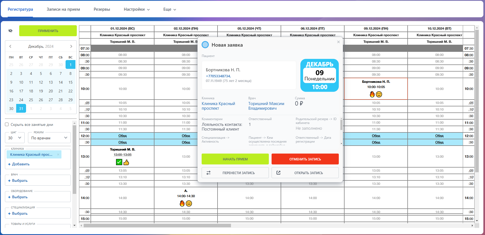Click the 15:00 slot on 10.12.2024
The height and width of the screenshot is (235, 485).
click(439, 219)
